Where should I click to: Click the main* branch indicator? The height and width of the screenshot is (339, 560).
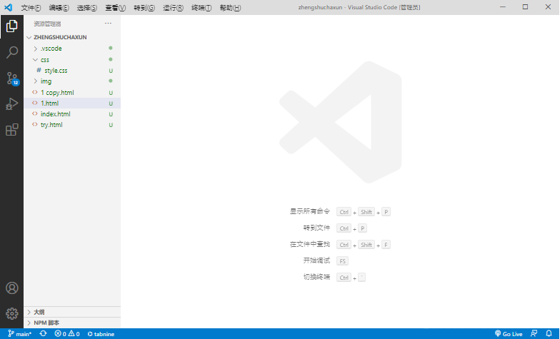(20, 333)
